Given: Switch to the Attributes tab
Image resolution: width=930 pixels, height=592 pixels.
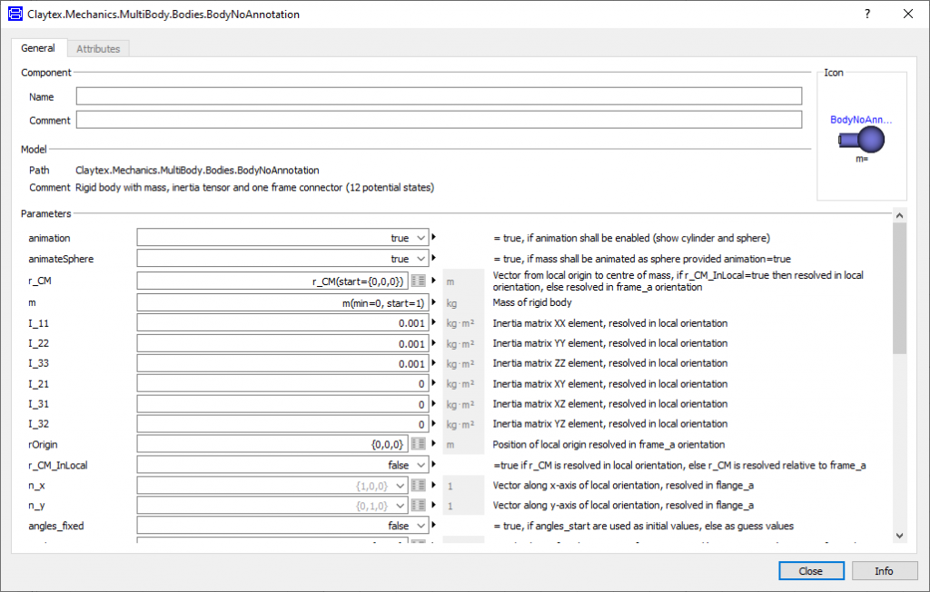Looking at the screenshot, I should 98,49.
